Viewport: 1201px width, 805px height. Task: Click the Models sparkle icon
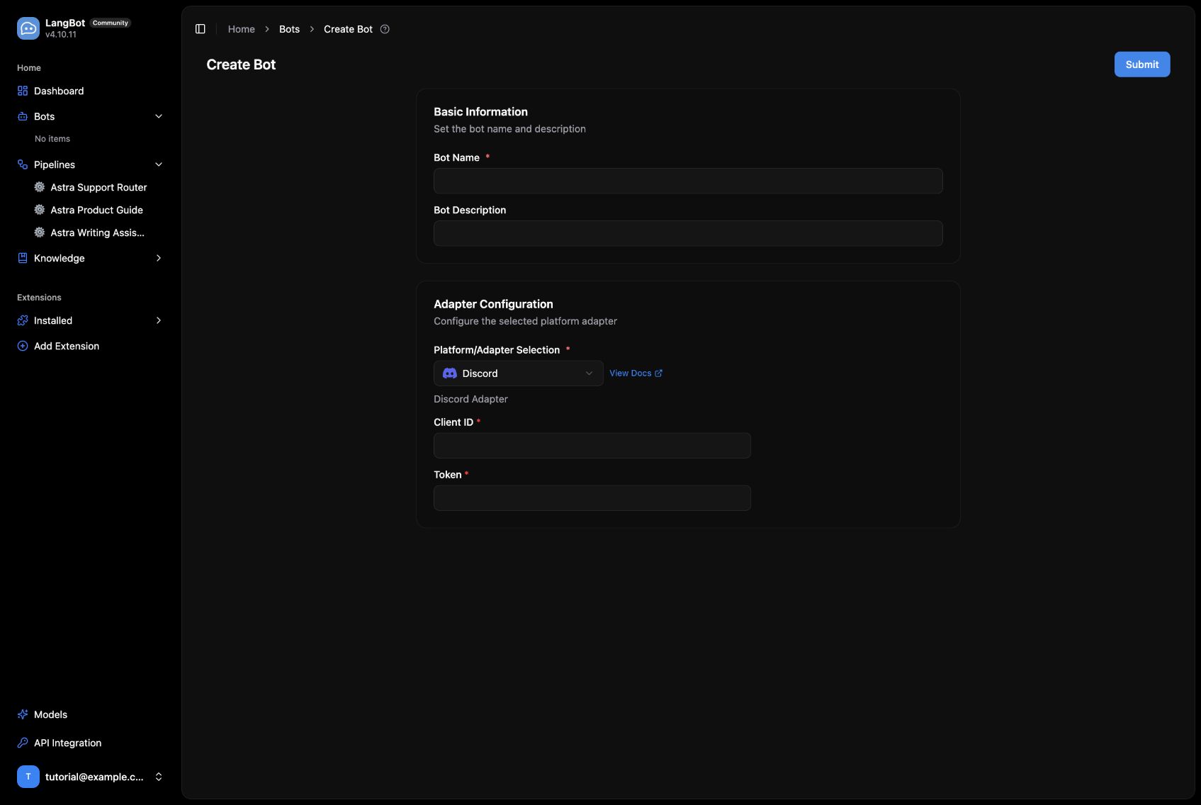(23, 714)
